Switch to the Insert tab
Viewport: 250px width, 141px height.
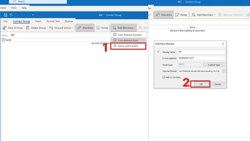pyautogui.click(x=38, y=21)
